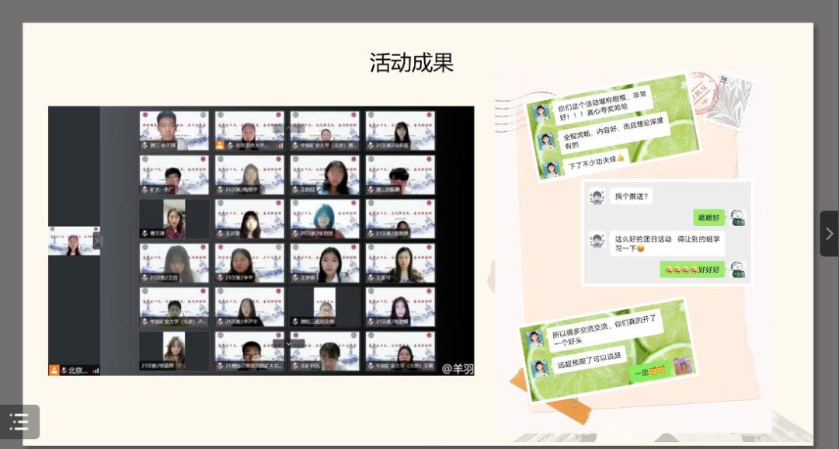This screenshot has height=449, width=839.
Task: Click the 搞个推送 chat message
Action: tap(630, 197)
